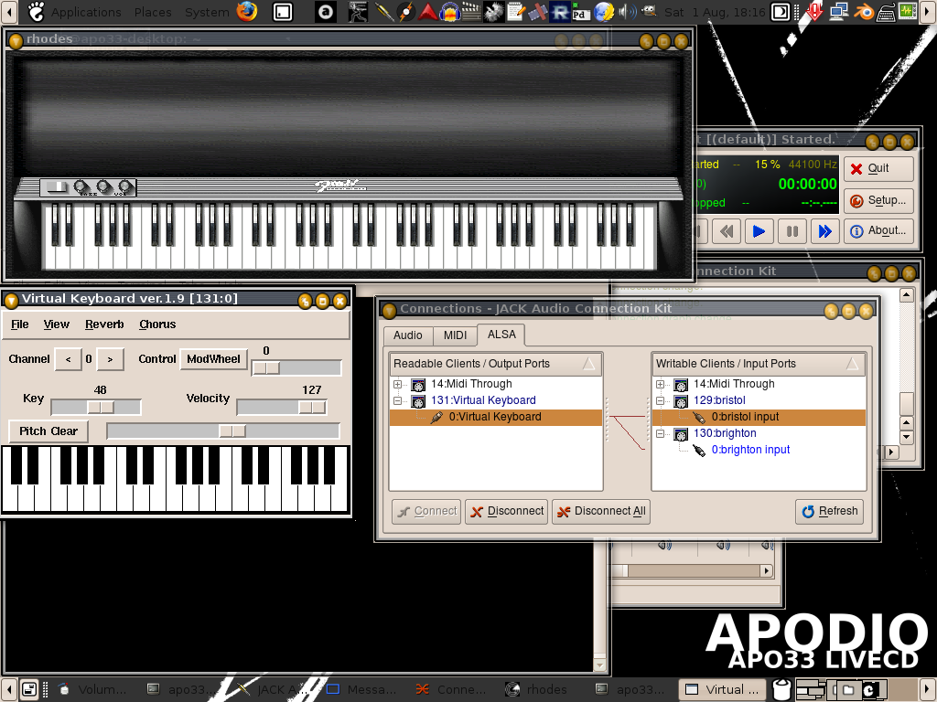Click the Blender icon in the tray
The image size is (937, 702).
(863, 12)
